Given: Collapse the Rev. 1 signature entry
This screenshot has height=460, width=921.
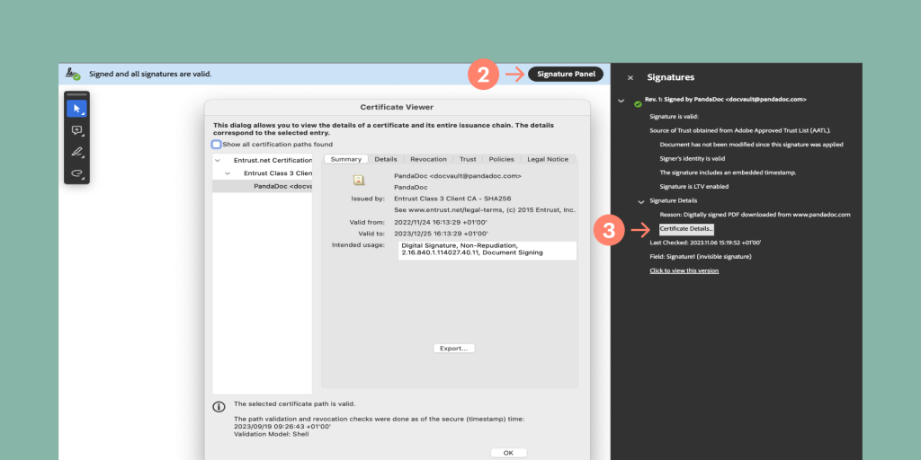Looking at the screenshot, I should tap(621, 101).
